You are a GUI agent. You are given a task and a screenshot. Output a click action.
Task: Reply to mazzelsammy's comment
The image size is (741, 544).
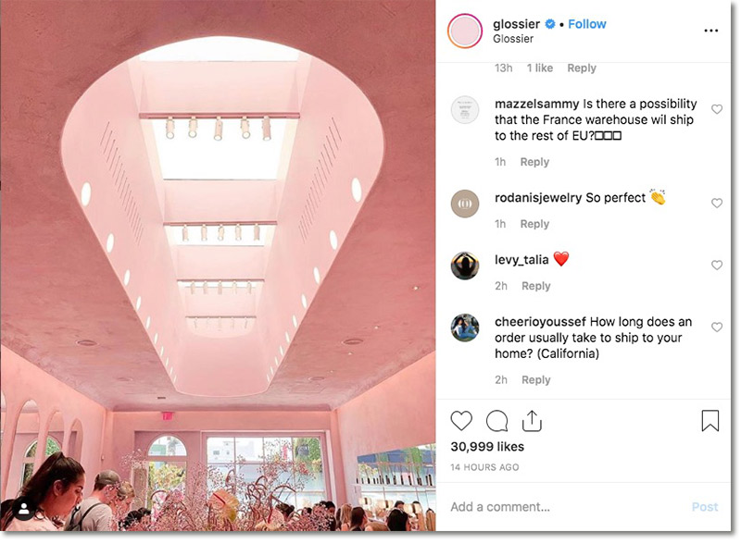(x=534, y=162)
